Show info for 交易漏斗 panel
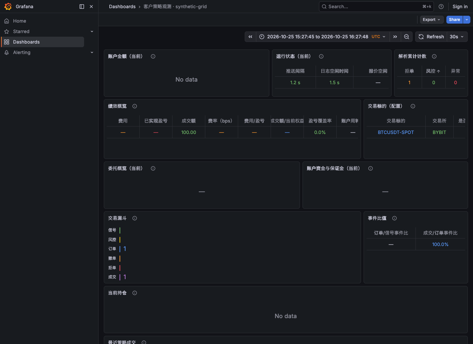The width and height of the screenshot is (473, 344). coord(135,218)
